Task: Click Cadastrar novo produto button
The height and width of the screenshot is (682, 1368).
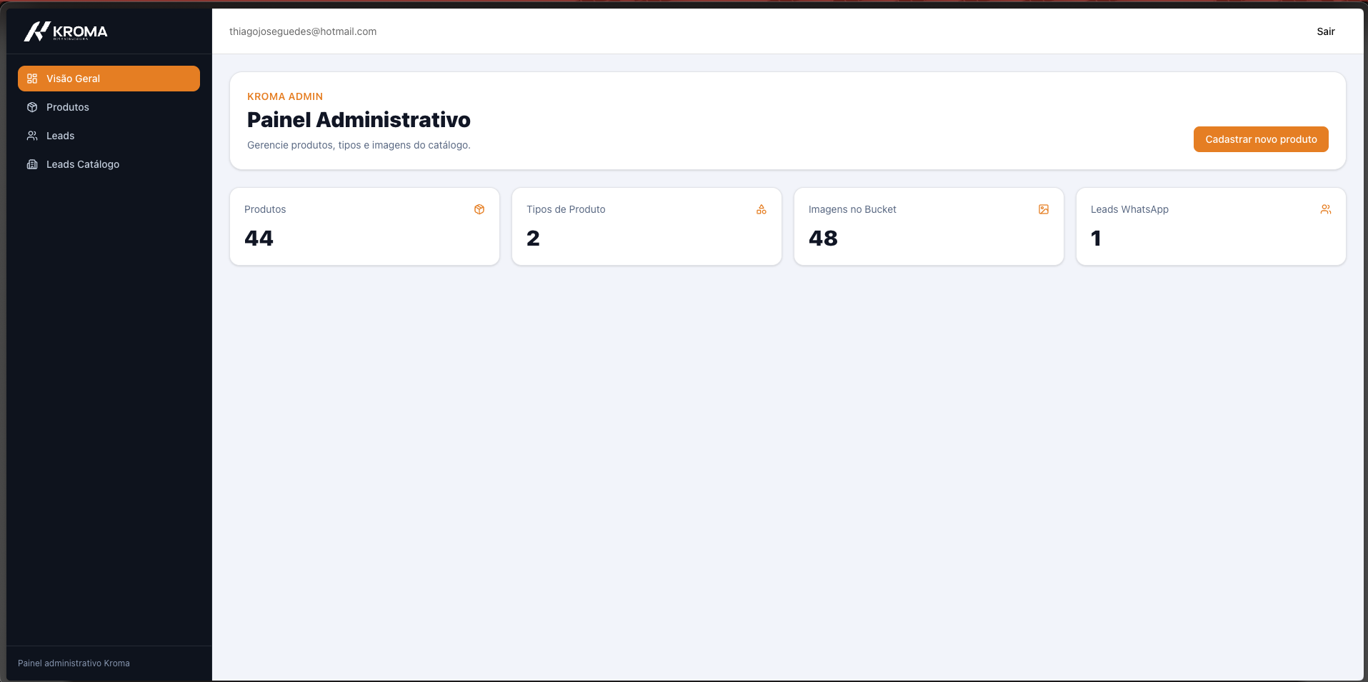Action: (1261, 139)
